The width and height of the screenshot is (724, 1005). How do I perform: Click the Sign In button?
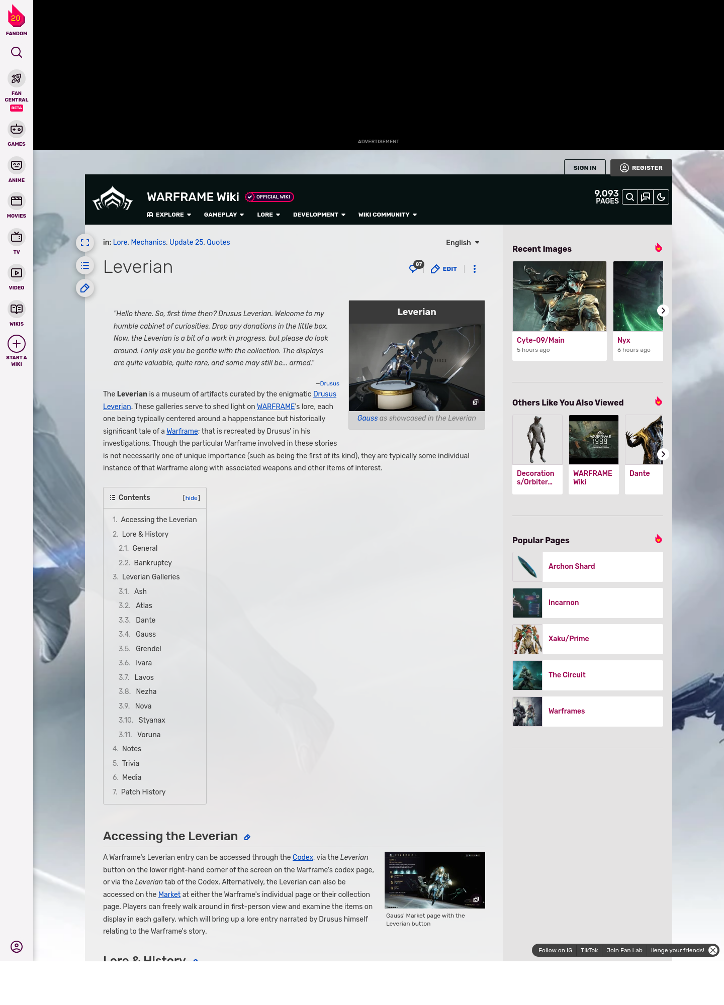[x=585, y=167]
